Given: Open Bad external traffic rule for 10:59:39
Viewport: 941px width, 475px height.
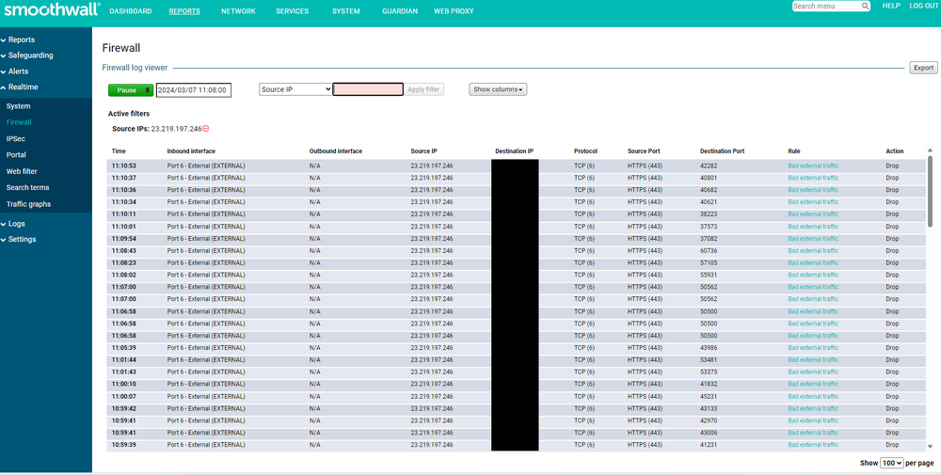Looking at the screenshot, I should (813, 445).
